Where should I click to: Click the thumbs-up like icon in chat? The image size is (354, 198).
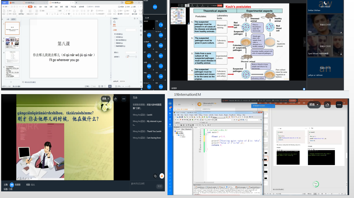pos(162,176)
